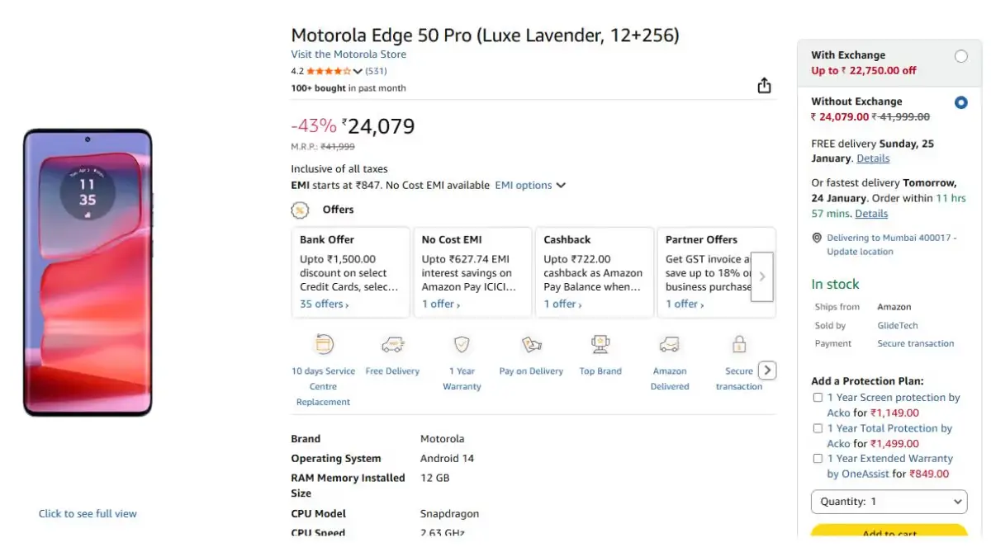The height and width of the screenshot is (557, 991).
Task: Expand the star rating popover chevron
Action: [358, 72]
